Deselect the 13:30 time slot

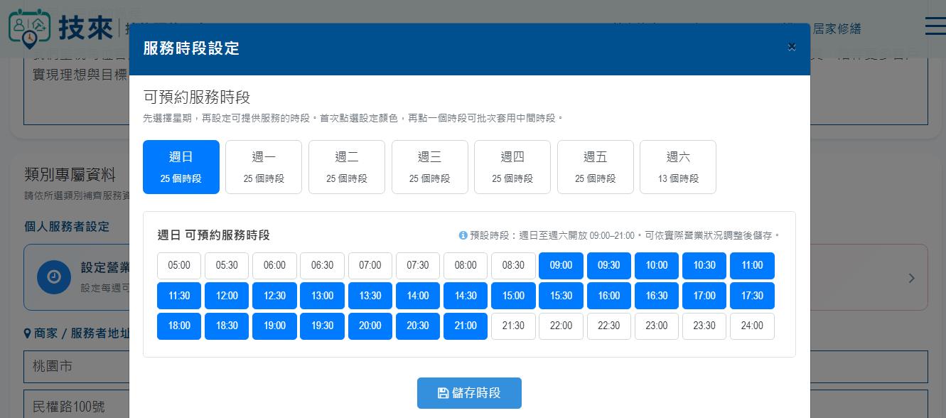[370, 296]
